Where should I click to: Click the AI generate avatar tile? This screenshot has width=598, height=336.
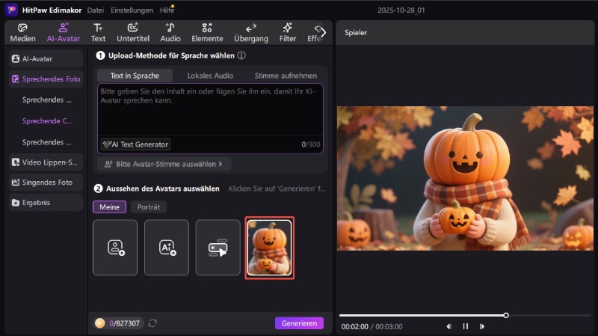click(x=167, y=248)
